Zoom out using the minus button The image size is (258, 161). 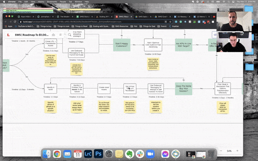pyautogui.click(x=221, y=151)
